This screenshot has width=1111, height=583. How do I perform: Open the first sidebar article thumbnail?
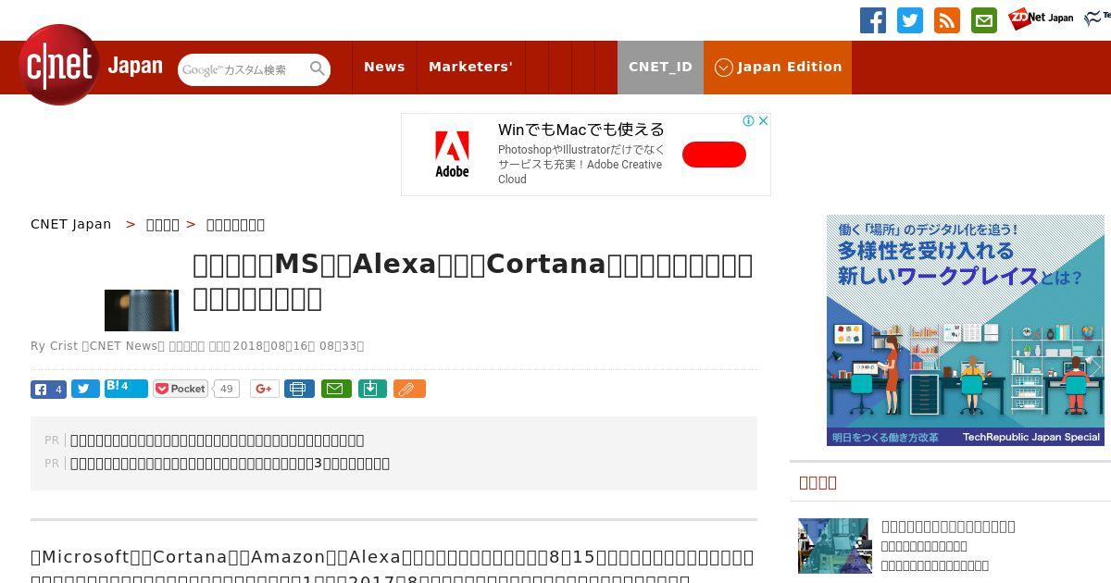tap(835, 546)
